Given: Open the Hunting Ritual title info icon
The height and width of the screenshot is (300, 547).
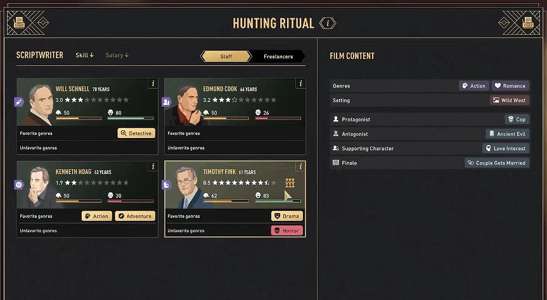Looking at the screenshot, I should tap(327, 23).
